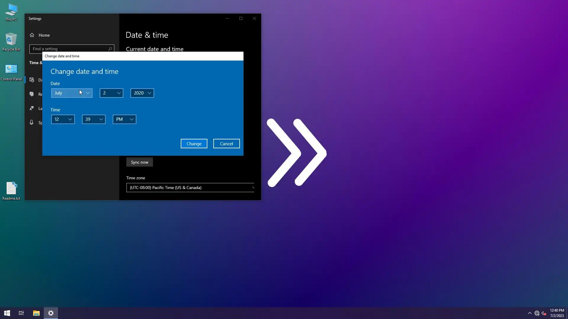Open the year dropdown showing 2020
Screen dimensions: 568x319
pyautogui.click(x=142, y=93)
